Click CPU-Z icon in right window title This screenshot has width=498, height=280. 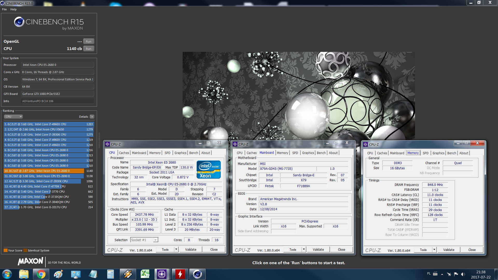click(x=365, y=144)
